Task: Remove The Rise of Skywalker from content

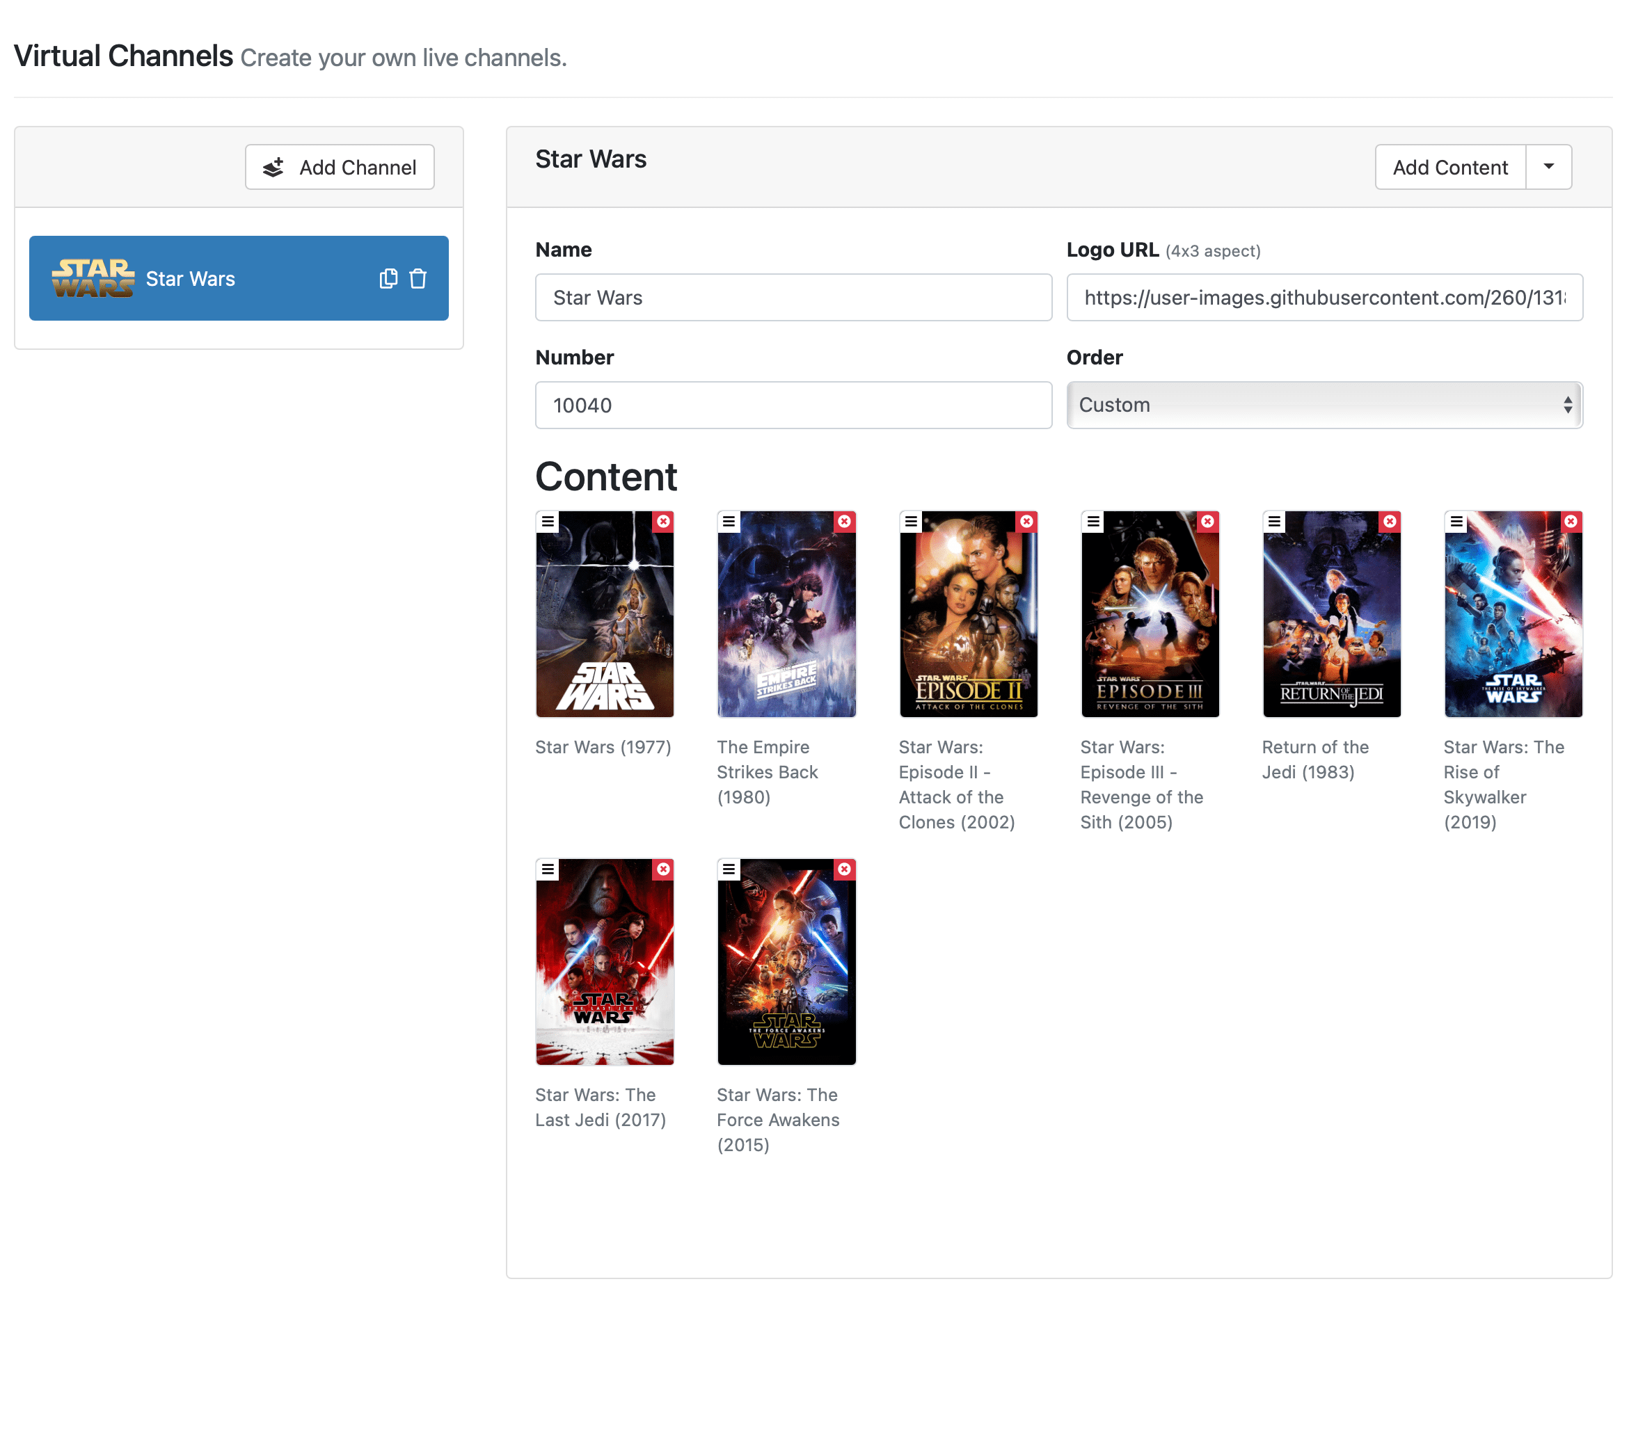Action: pos(1571,522)
